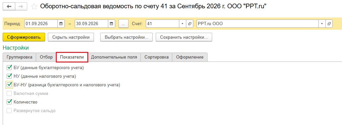Switch to the Оформление tab
342x125 pixels.
tap(190, 57)
